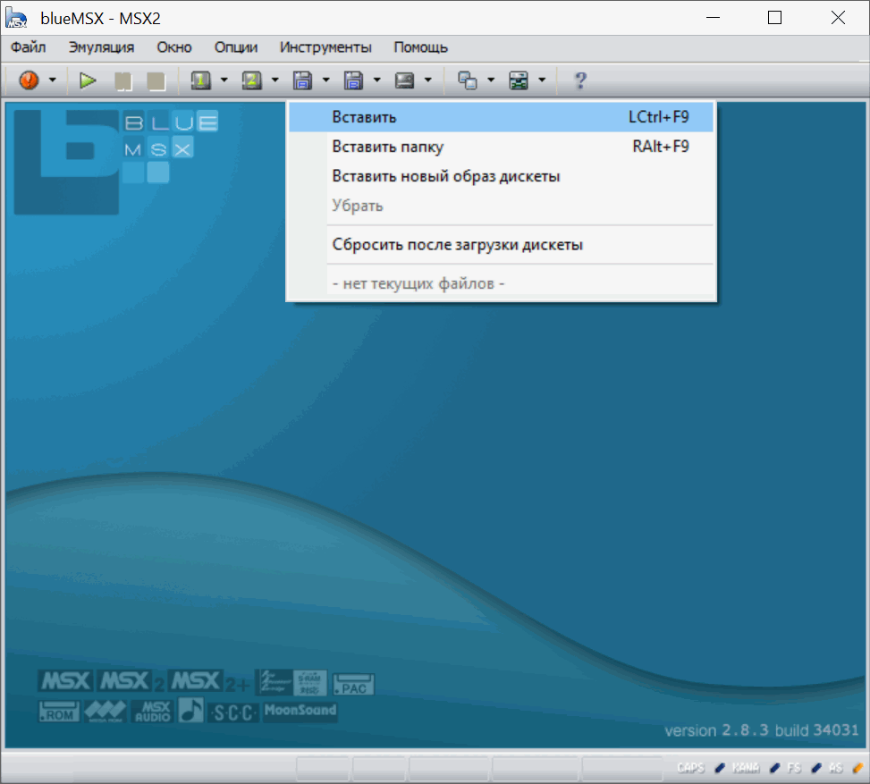Toggle Сбросить после загрузки дискеты option

tap(501, 245)
